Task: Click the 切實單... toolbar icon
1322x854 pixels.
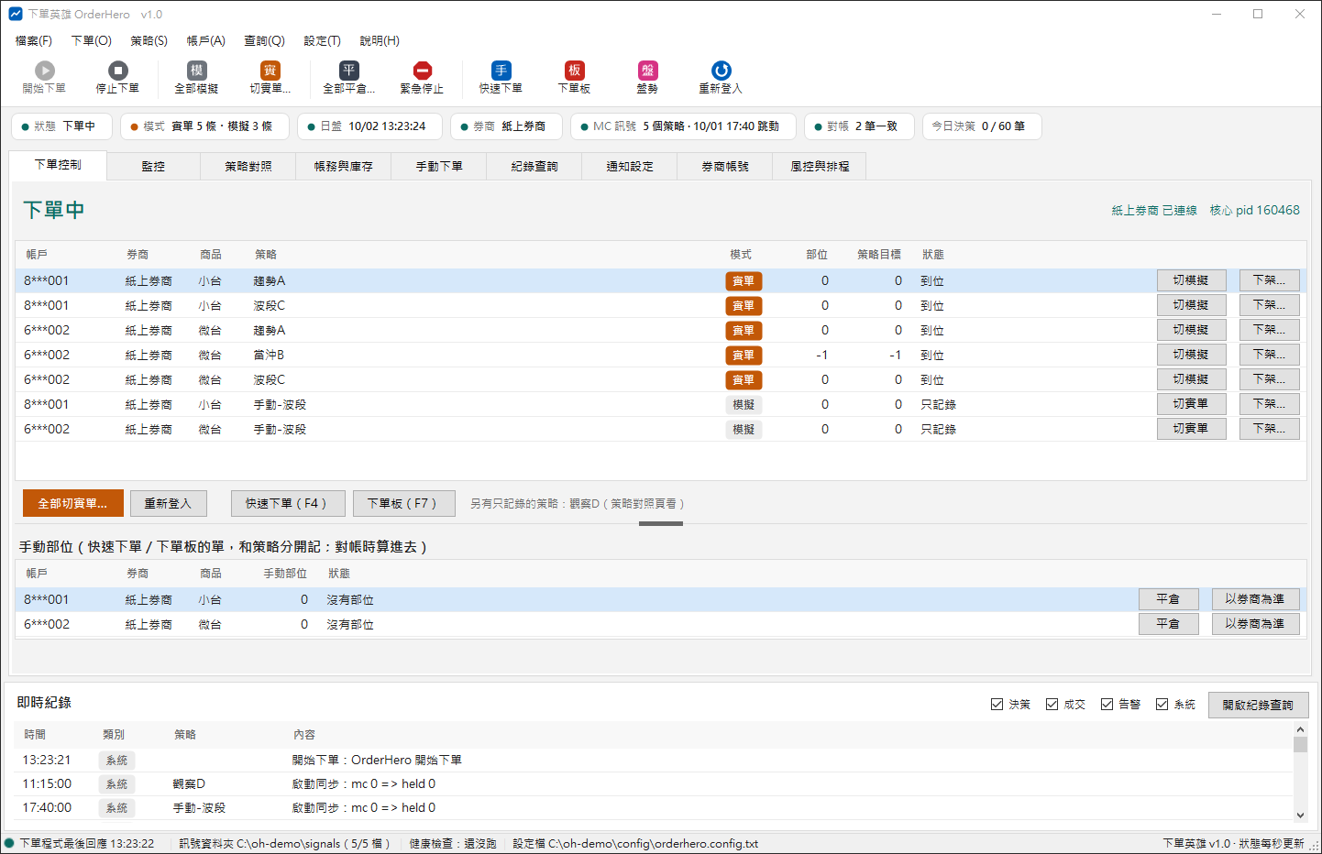Action: [270, 77]
